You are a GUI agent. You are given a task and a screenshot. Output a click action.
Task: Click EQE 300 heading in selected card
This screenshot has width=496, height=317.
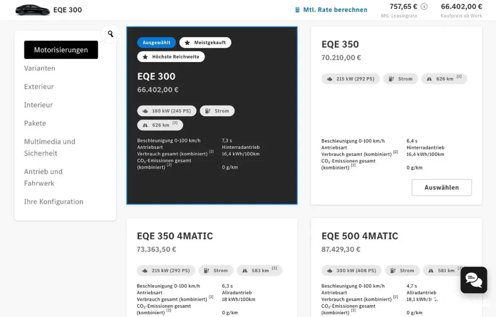(x=156, y=76)
